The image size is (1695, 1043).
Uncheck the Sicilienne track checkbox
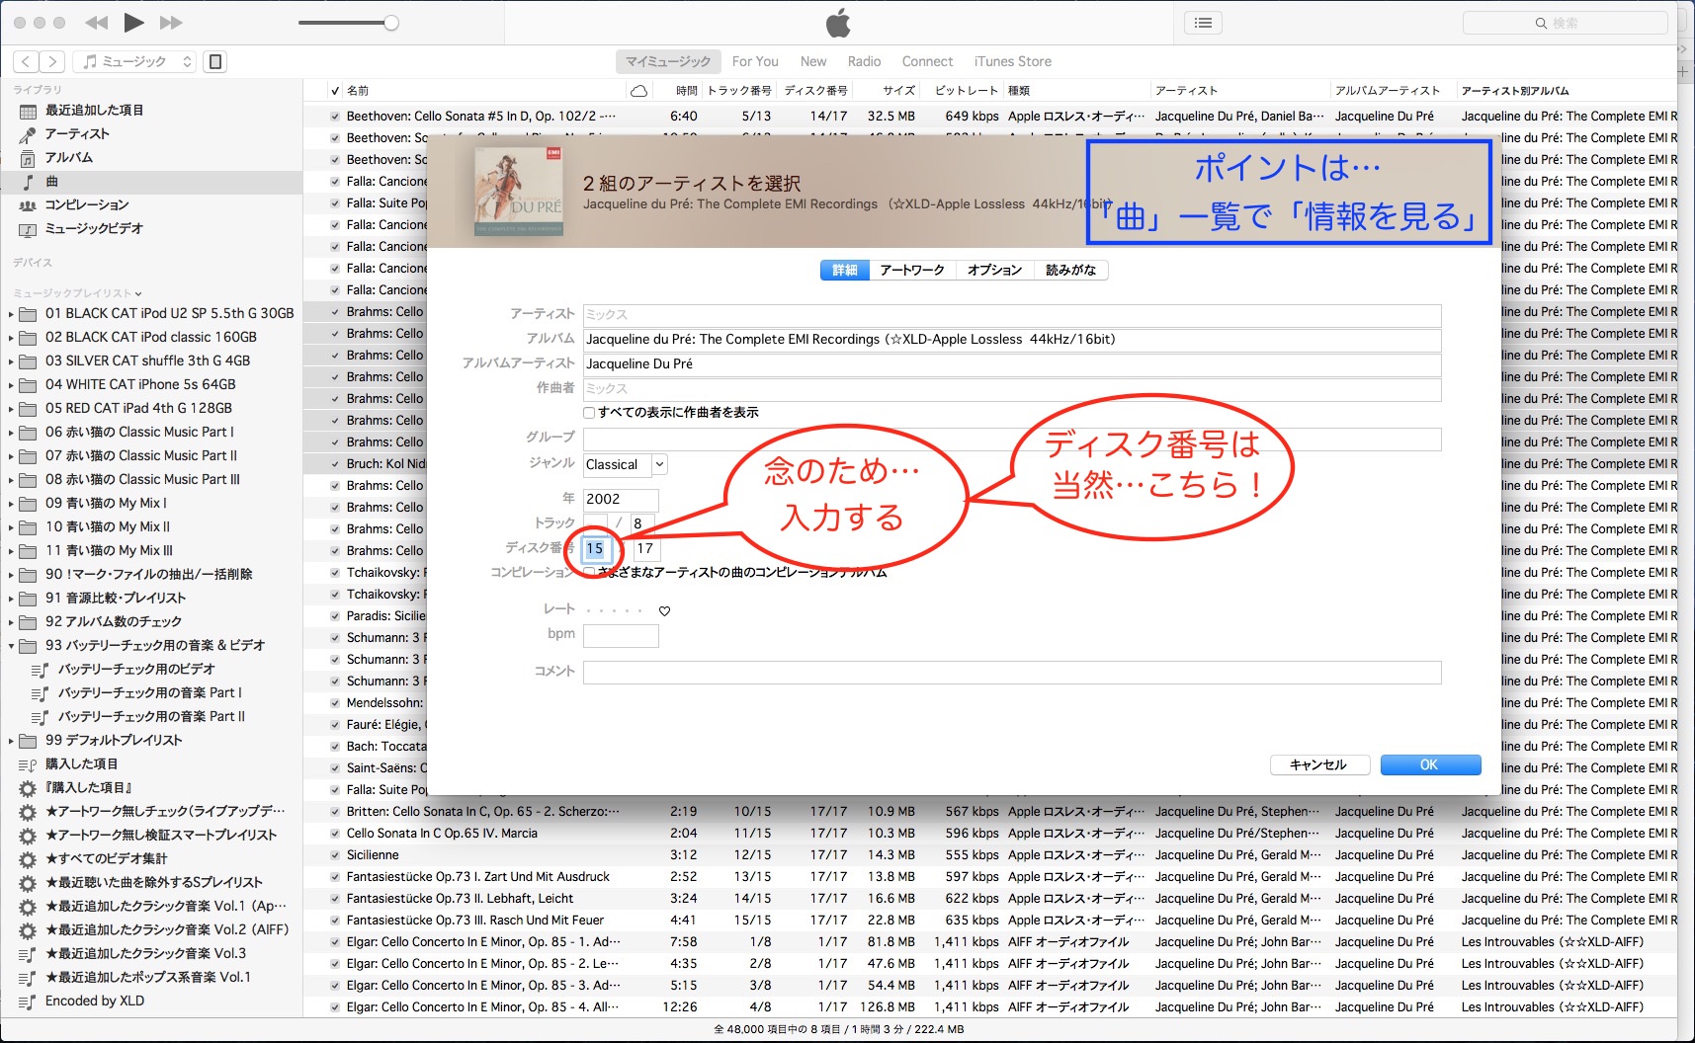point(335,855)
